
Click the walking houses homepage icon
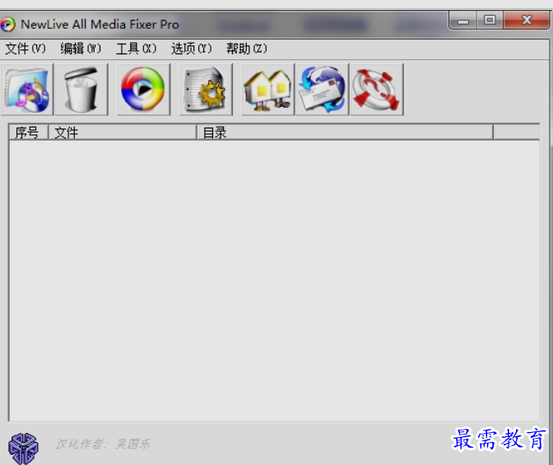coord(267,90)
